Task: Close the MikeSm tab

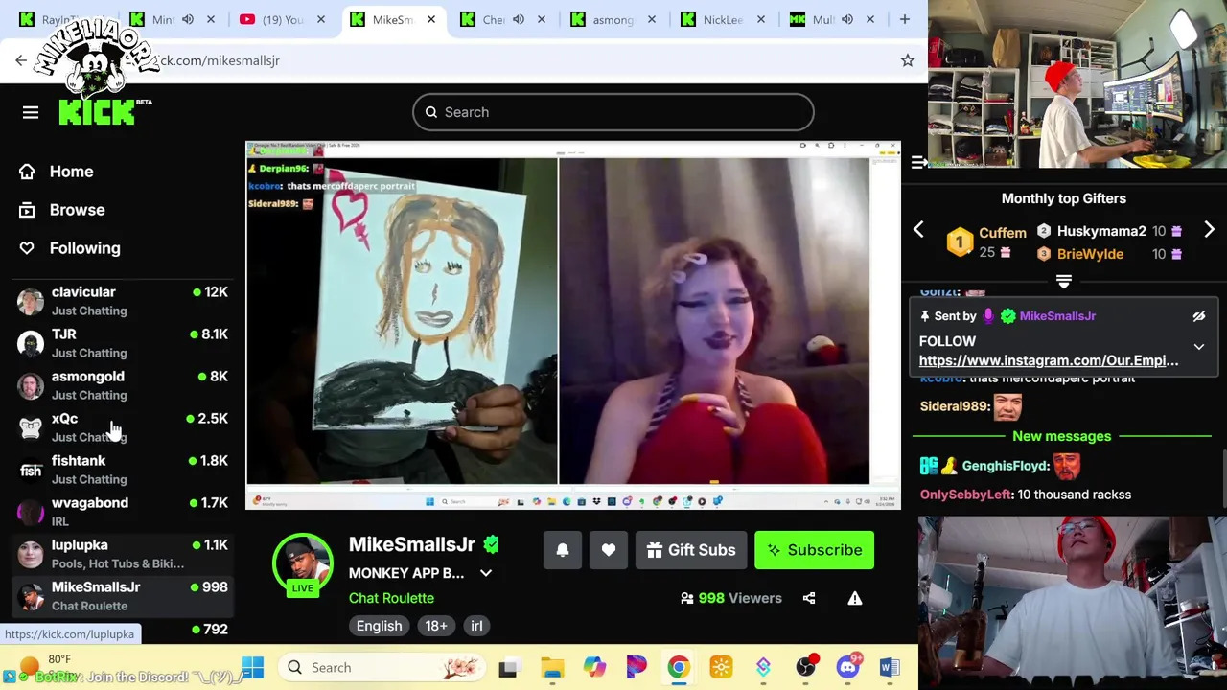Action: point(430,19)
